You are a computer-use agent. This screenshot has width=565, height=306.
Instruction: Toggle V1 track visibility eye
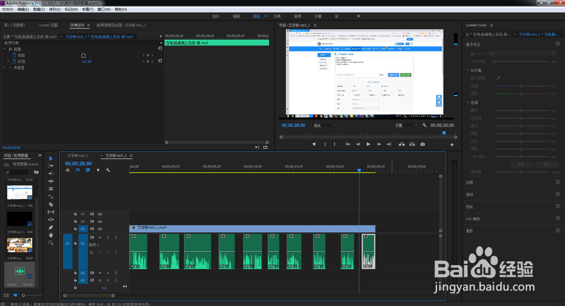pyautogui.click(x=100, y=229)
